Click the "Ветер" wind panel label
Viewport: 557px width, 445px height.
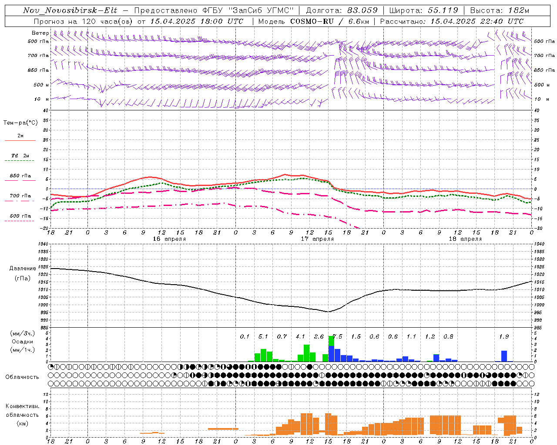click(40, 33)
